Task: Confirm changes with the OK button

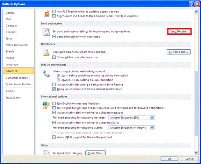Action: (x=170, y=159)
